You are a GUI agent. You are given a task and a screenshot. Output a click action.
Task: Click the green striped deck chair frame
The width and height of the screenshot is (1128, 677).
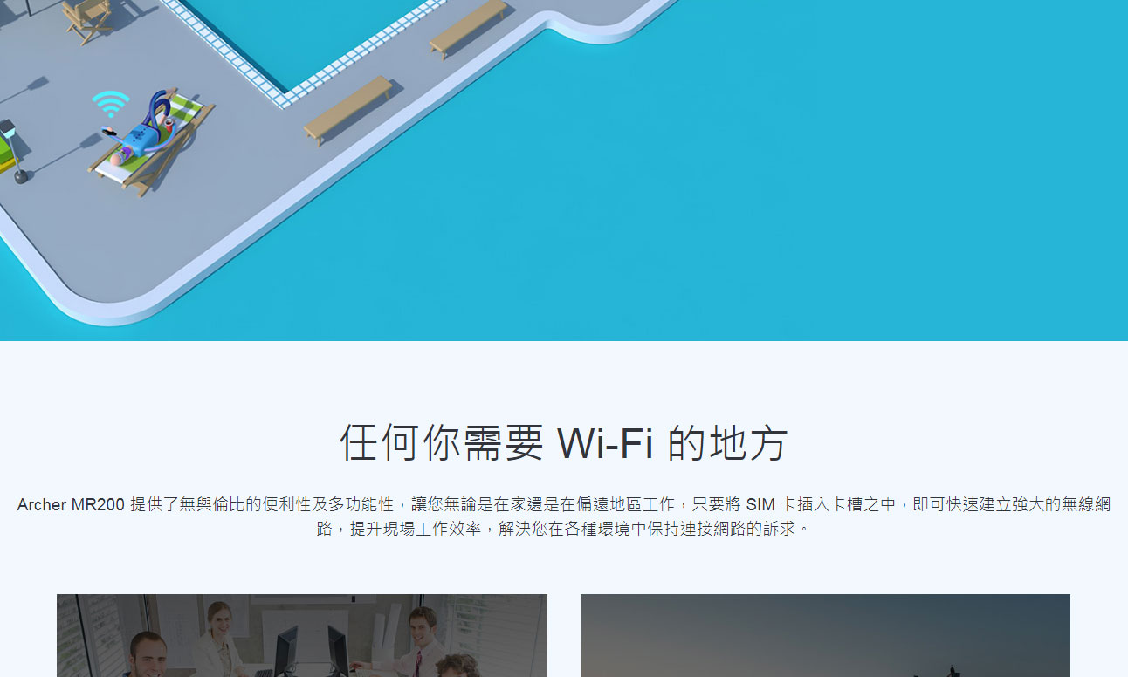[x=153, y=142]
